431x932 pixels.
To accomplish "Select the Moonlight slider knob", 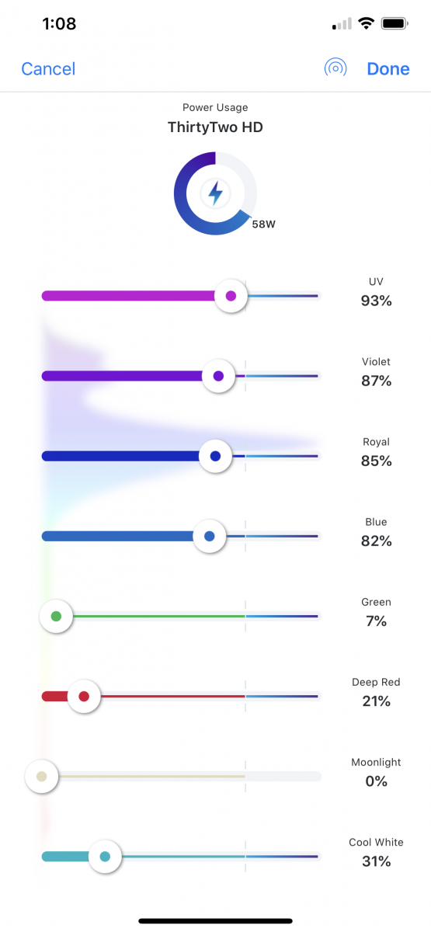I will [x=42, y=776].
